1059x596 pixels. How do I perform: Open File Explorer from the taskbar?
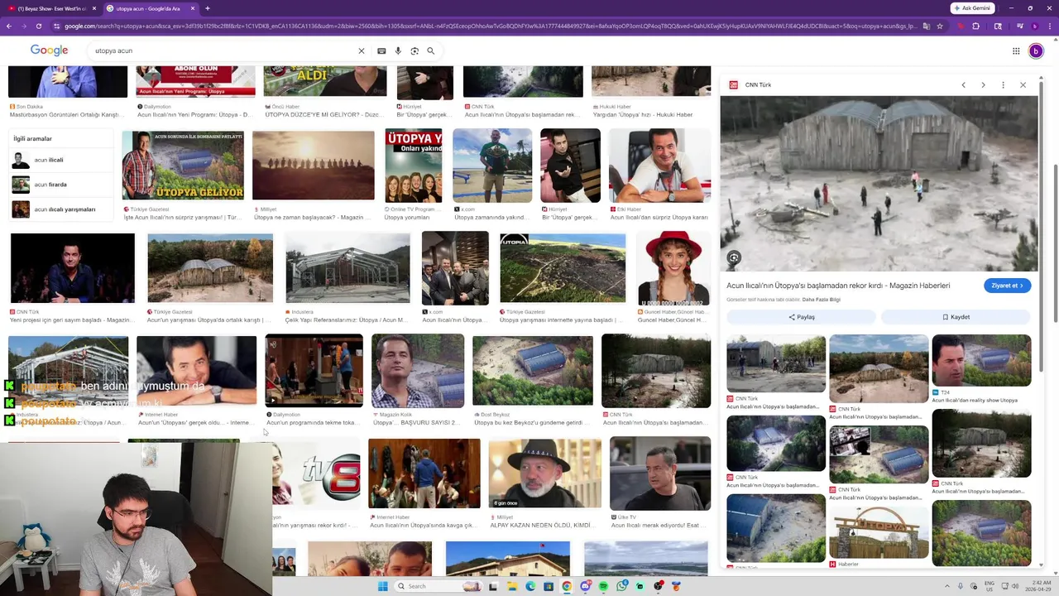pos(512,586)
